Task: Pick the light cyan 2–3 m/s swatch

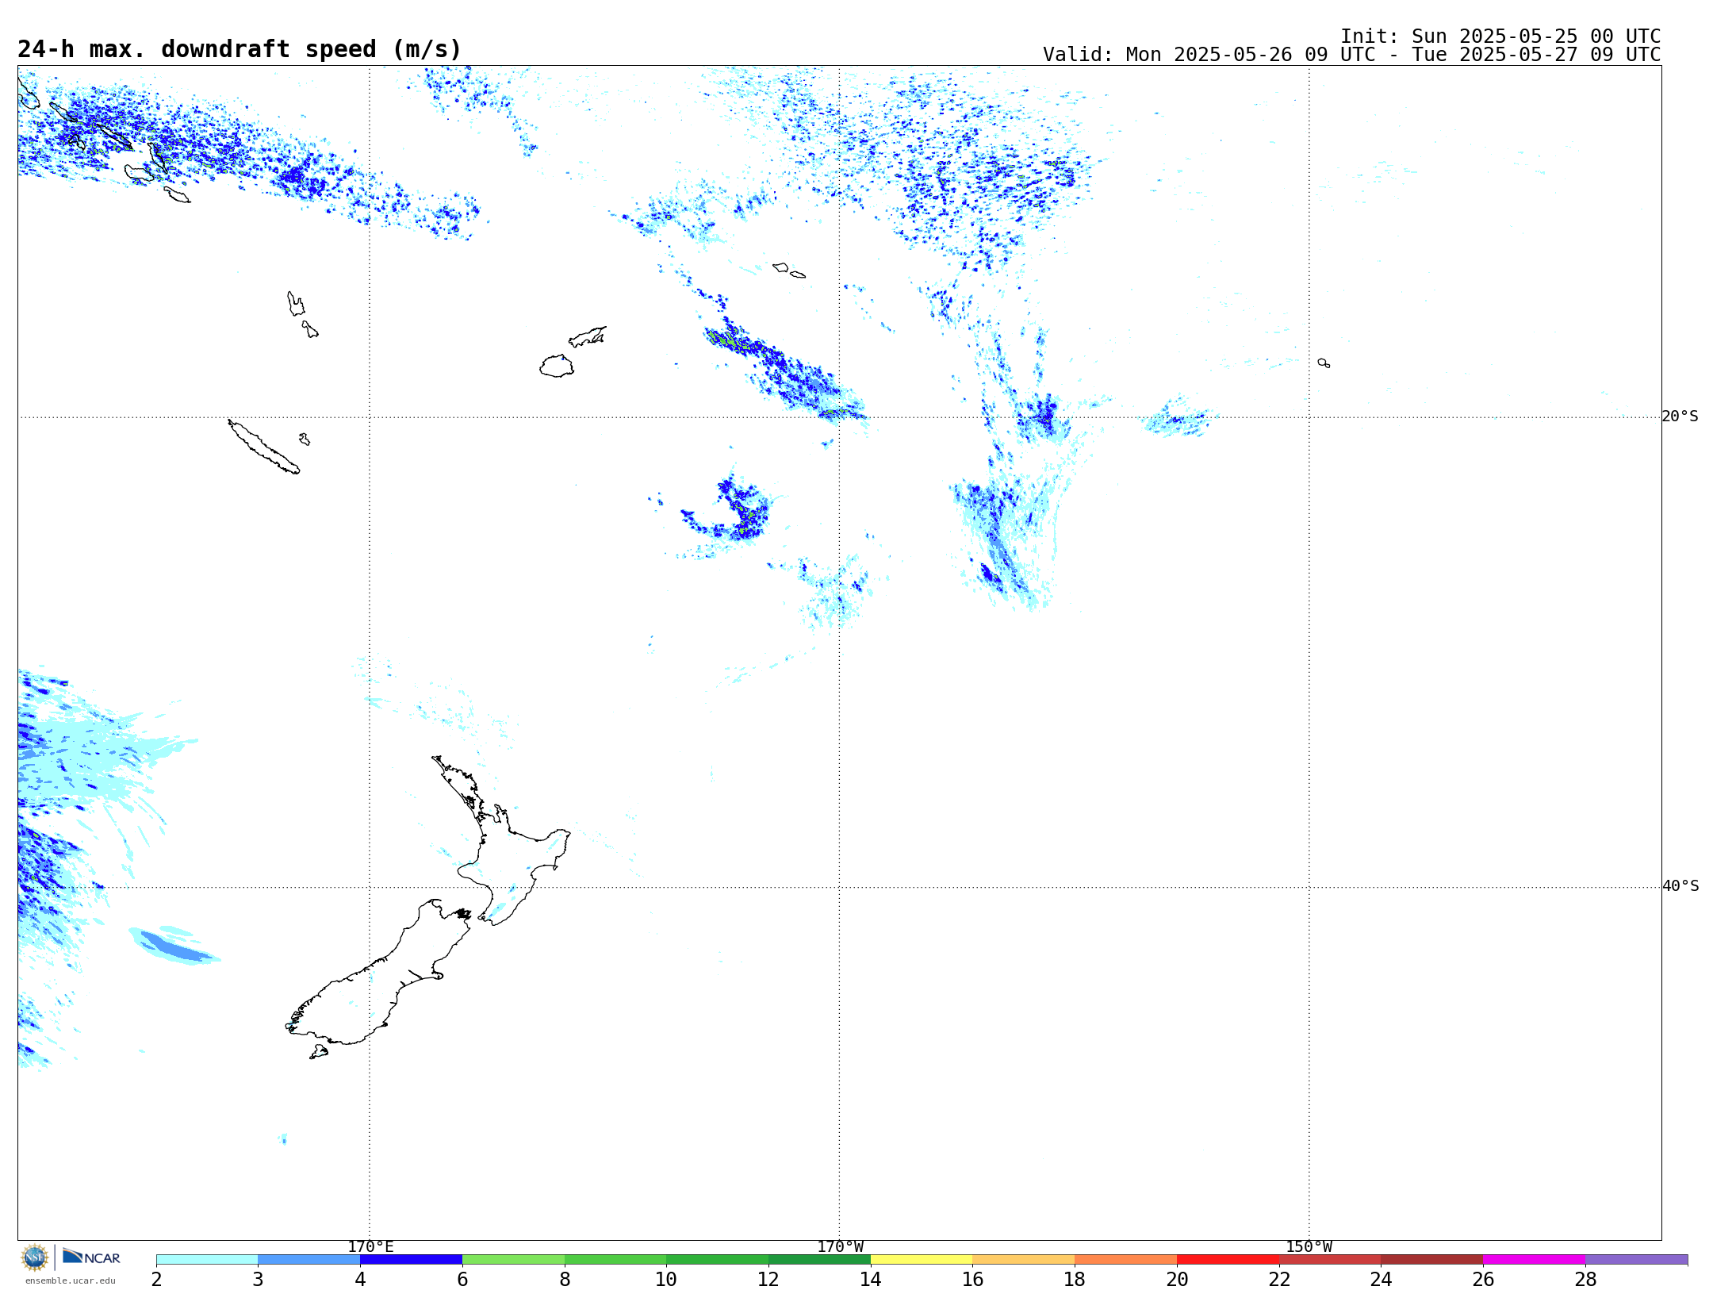Action: (207, 1260)
